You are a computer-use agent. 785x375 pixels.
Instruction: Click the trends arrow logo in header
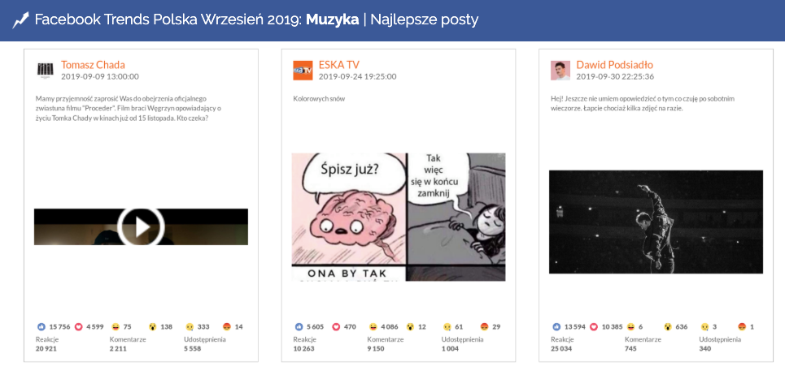pyautogui.click(x=20, y=20)
